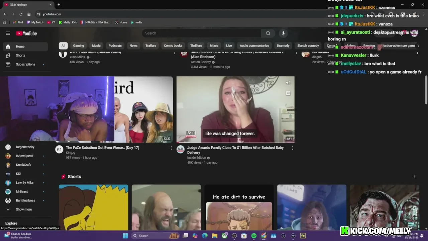Select the Sketch comedy filter chip
Screen dimensions: 428x241
pos(308,46)
